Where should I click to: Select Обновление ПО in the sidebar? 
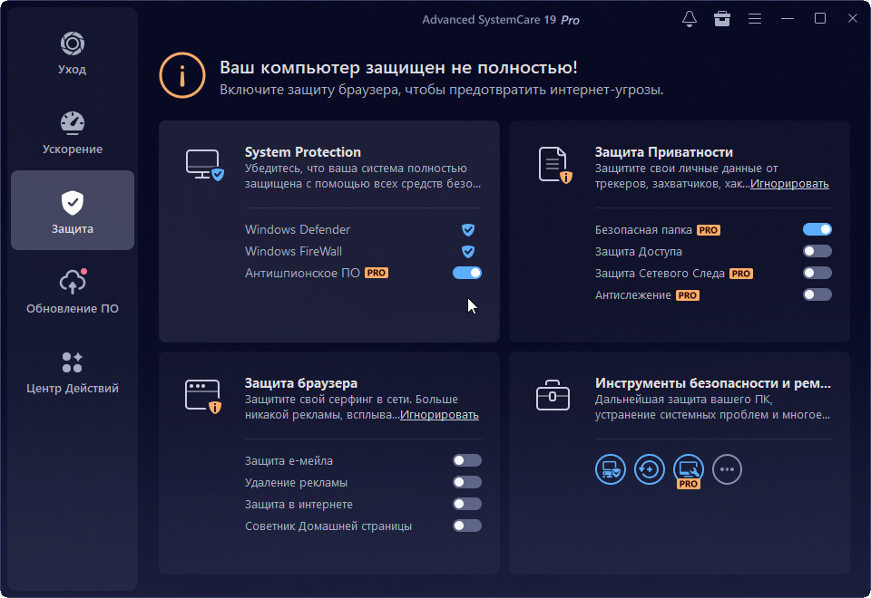(73, 292)
